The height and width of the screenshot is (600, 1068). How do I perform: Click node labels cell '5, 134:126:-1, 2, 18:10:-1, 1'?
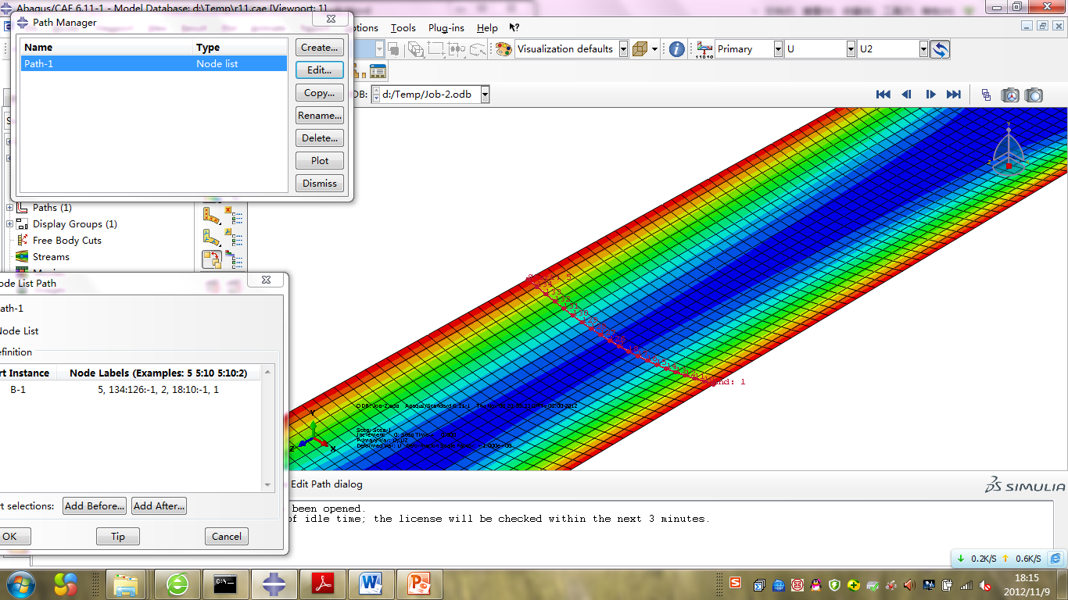158,389
